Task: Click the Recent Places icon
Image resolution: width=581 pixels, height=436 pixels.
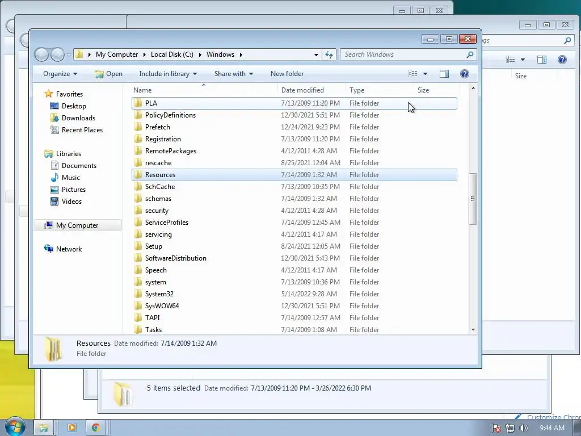Action: click(54, 130)
